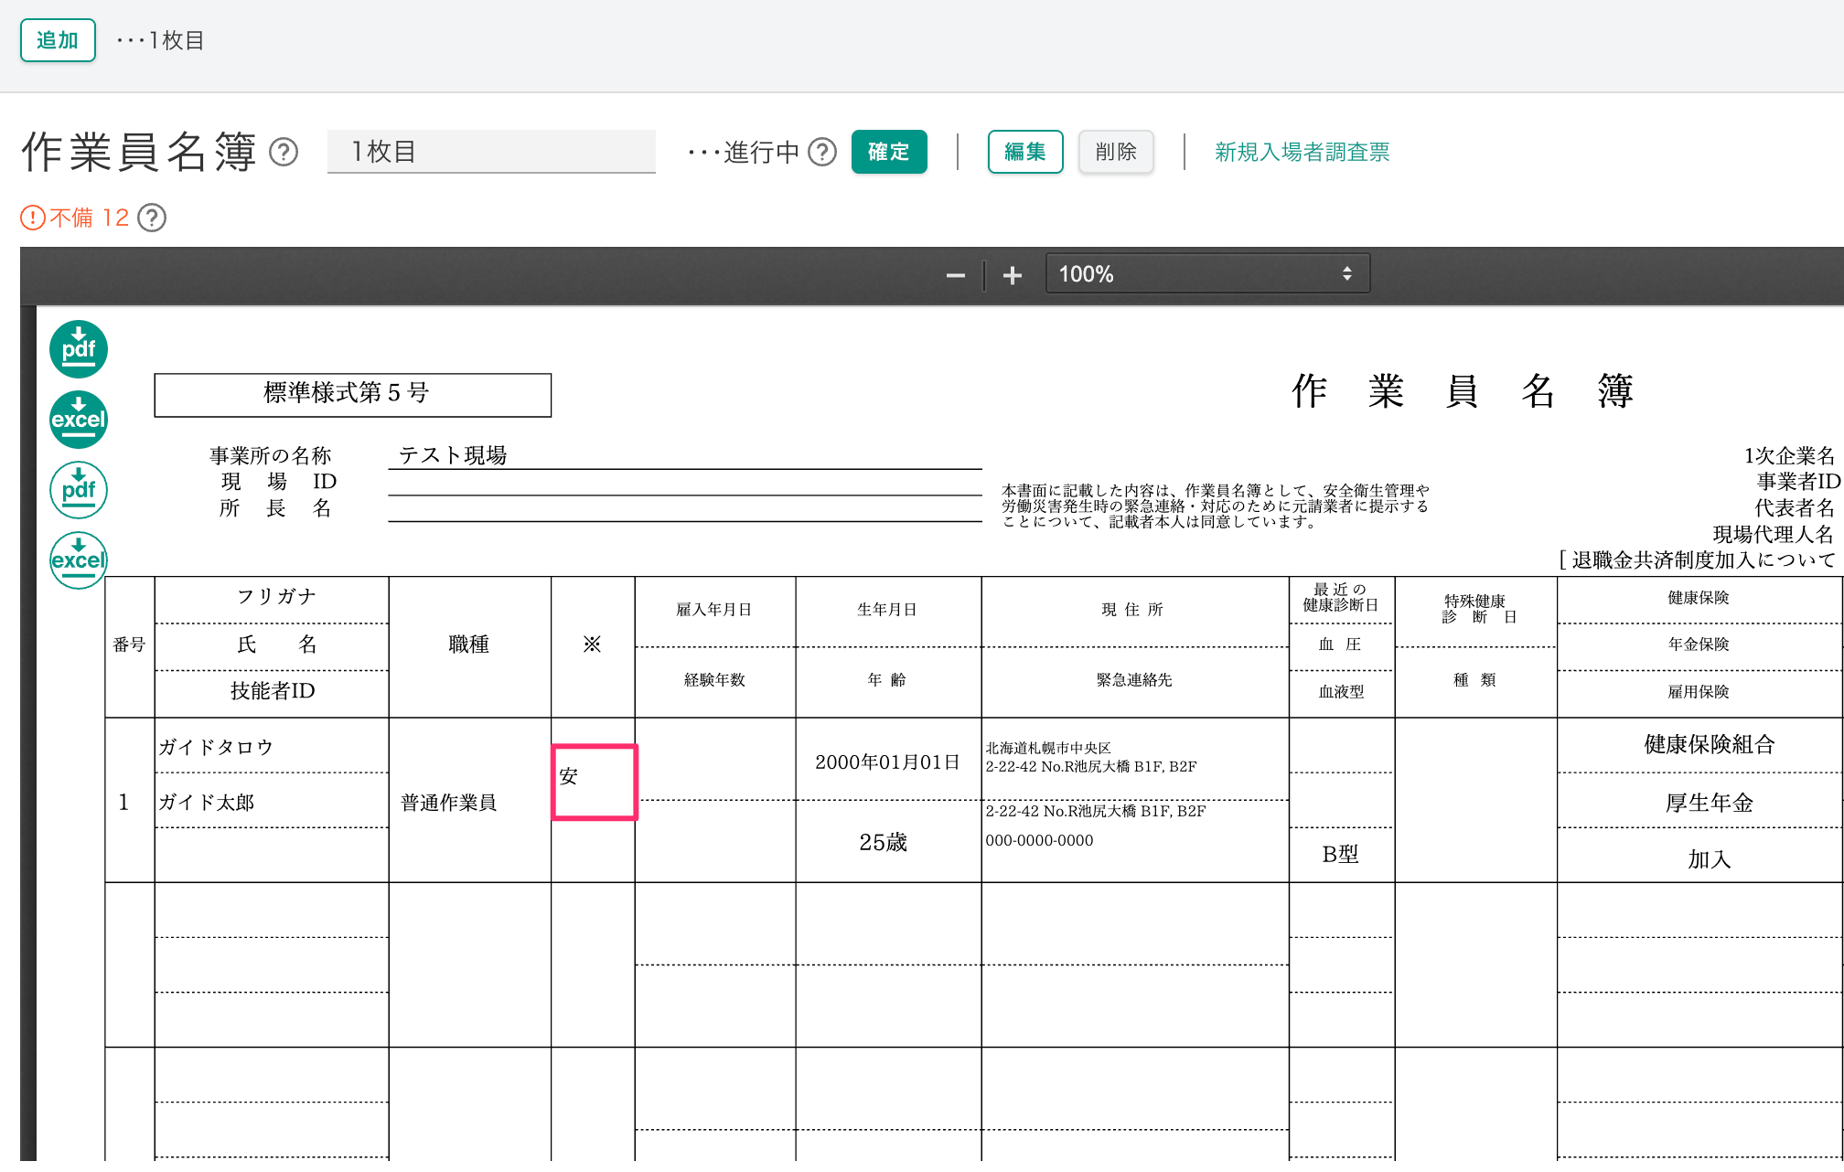
Task: Click help icon beside 進行中 status
Action: click(822, 152)
